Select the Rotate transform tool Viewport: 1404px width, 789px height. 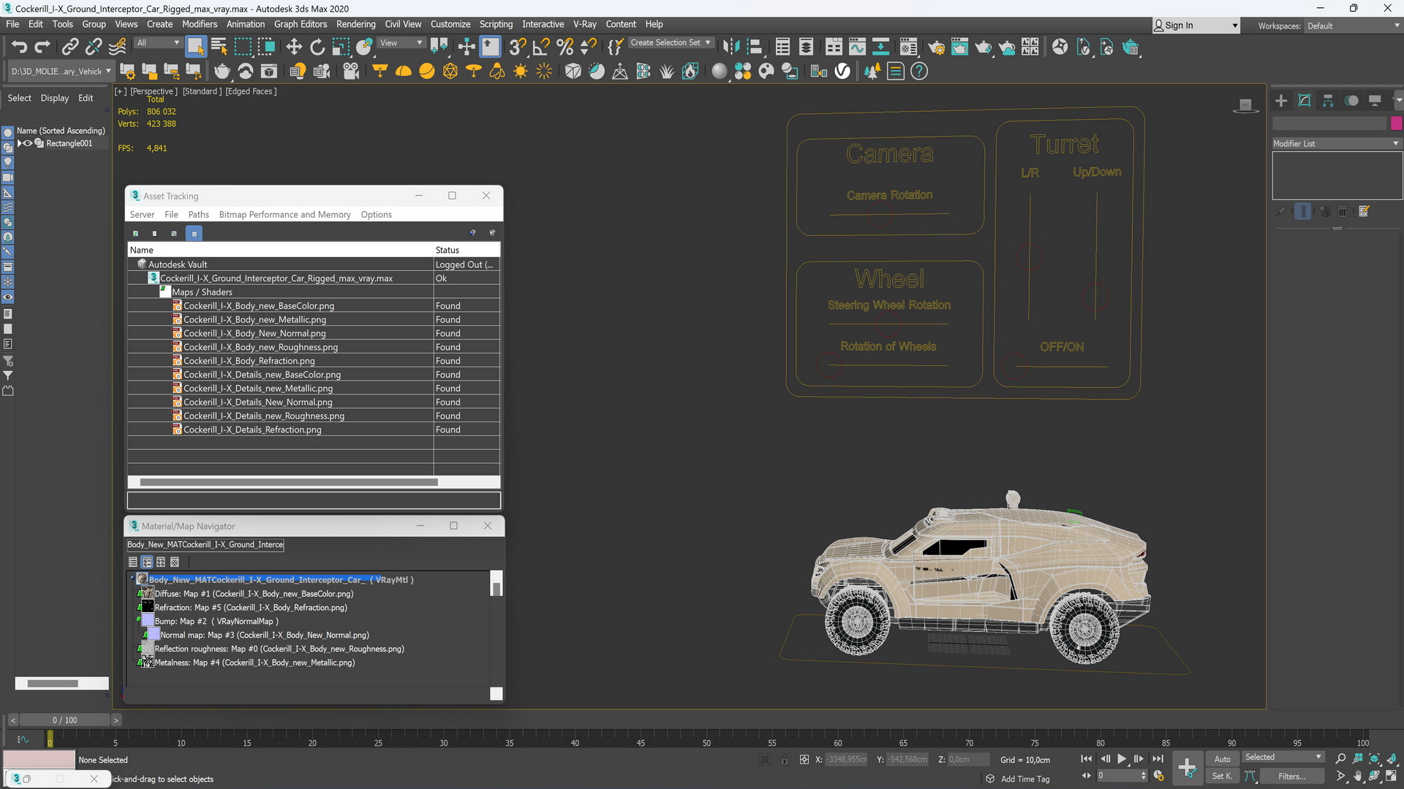[x=317, y=47]
